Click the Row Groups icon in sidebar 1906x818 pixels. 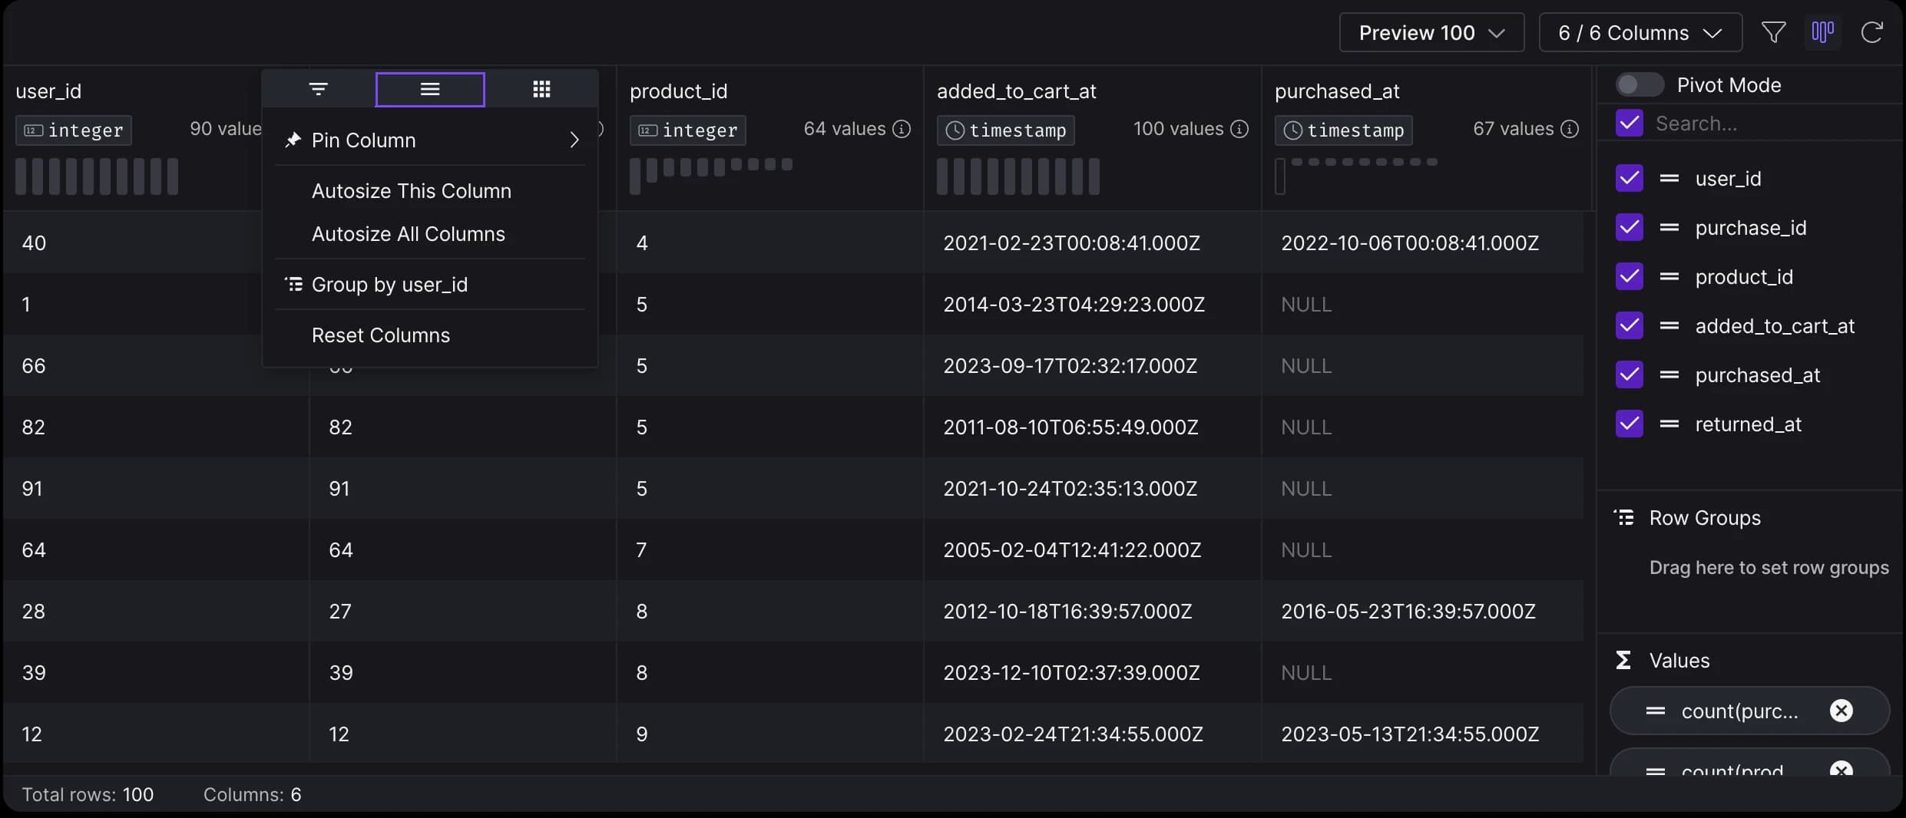tap(1624, 518)
